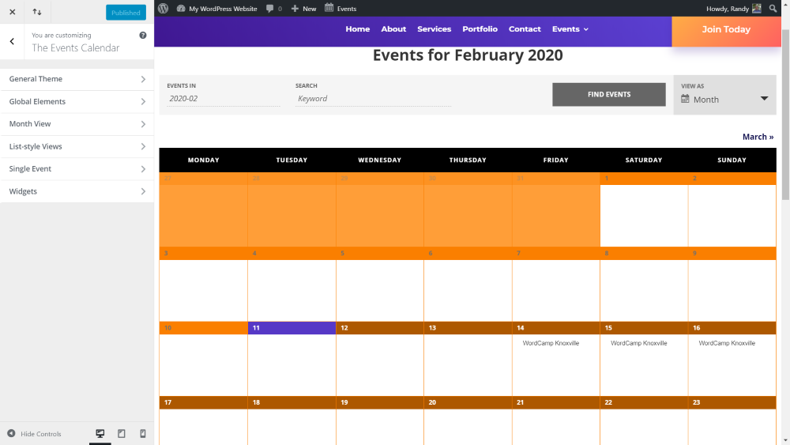
Task: Switch to desktop preview icon
Action: [100, 433]
